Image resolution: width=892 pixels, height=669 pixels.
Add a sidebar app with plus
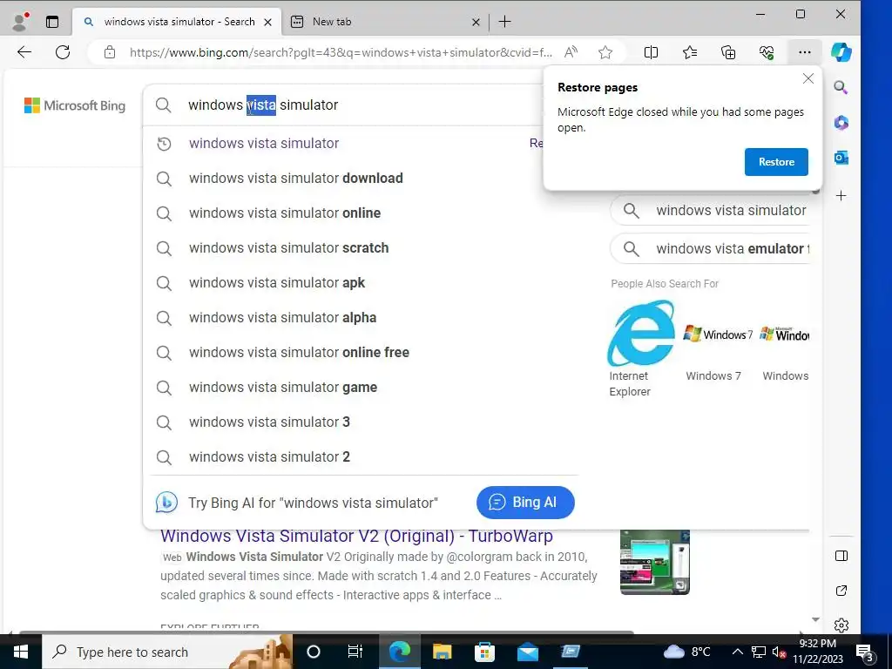point(841,196)
